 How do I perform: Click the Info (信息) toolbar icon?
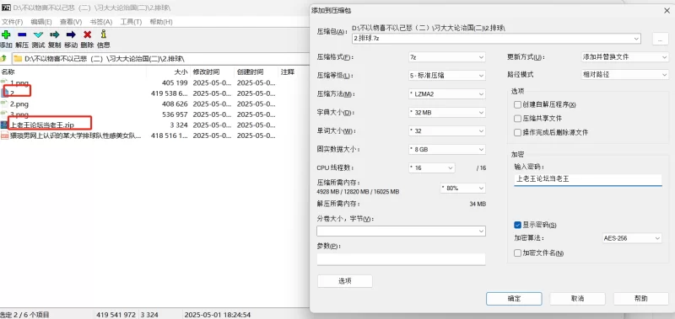(x=103, y=35)
